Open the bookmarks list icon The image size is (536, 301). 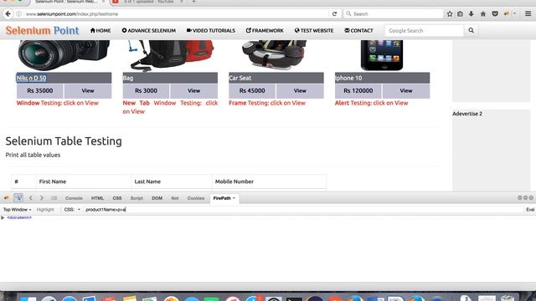coord(460,13)
